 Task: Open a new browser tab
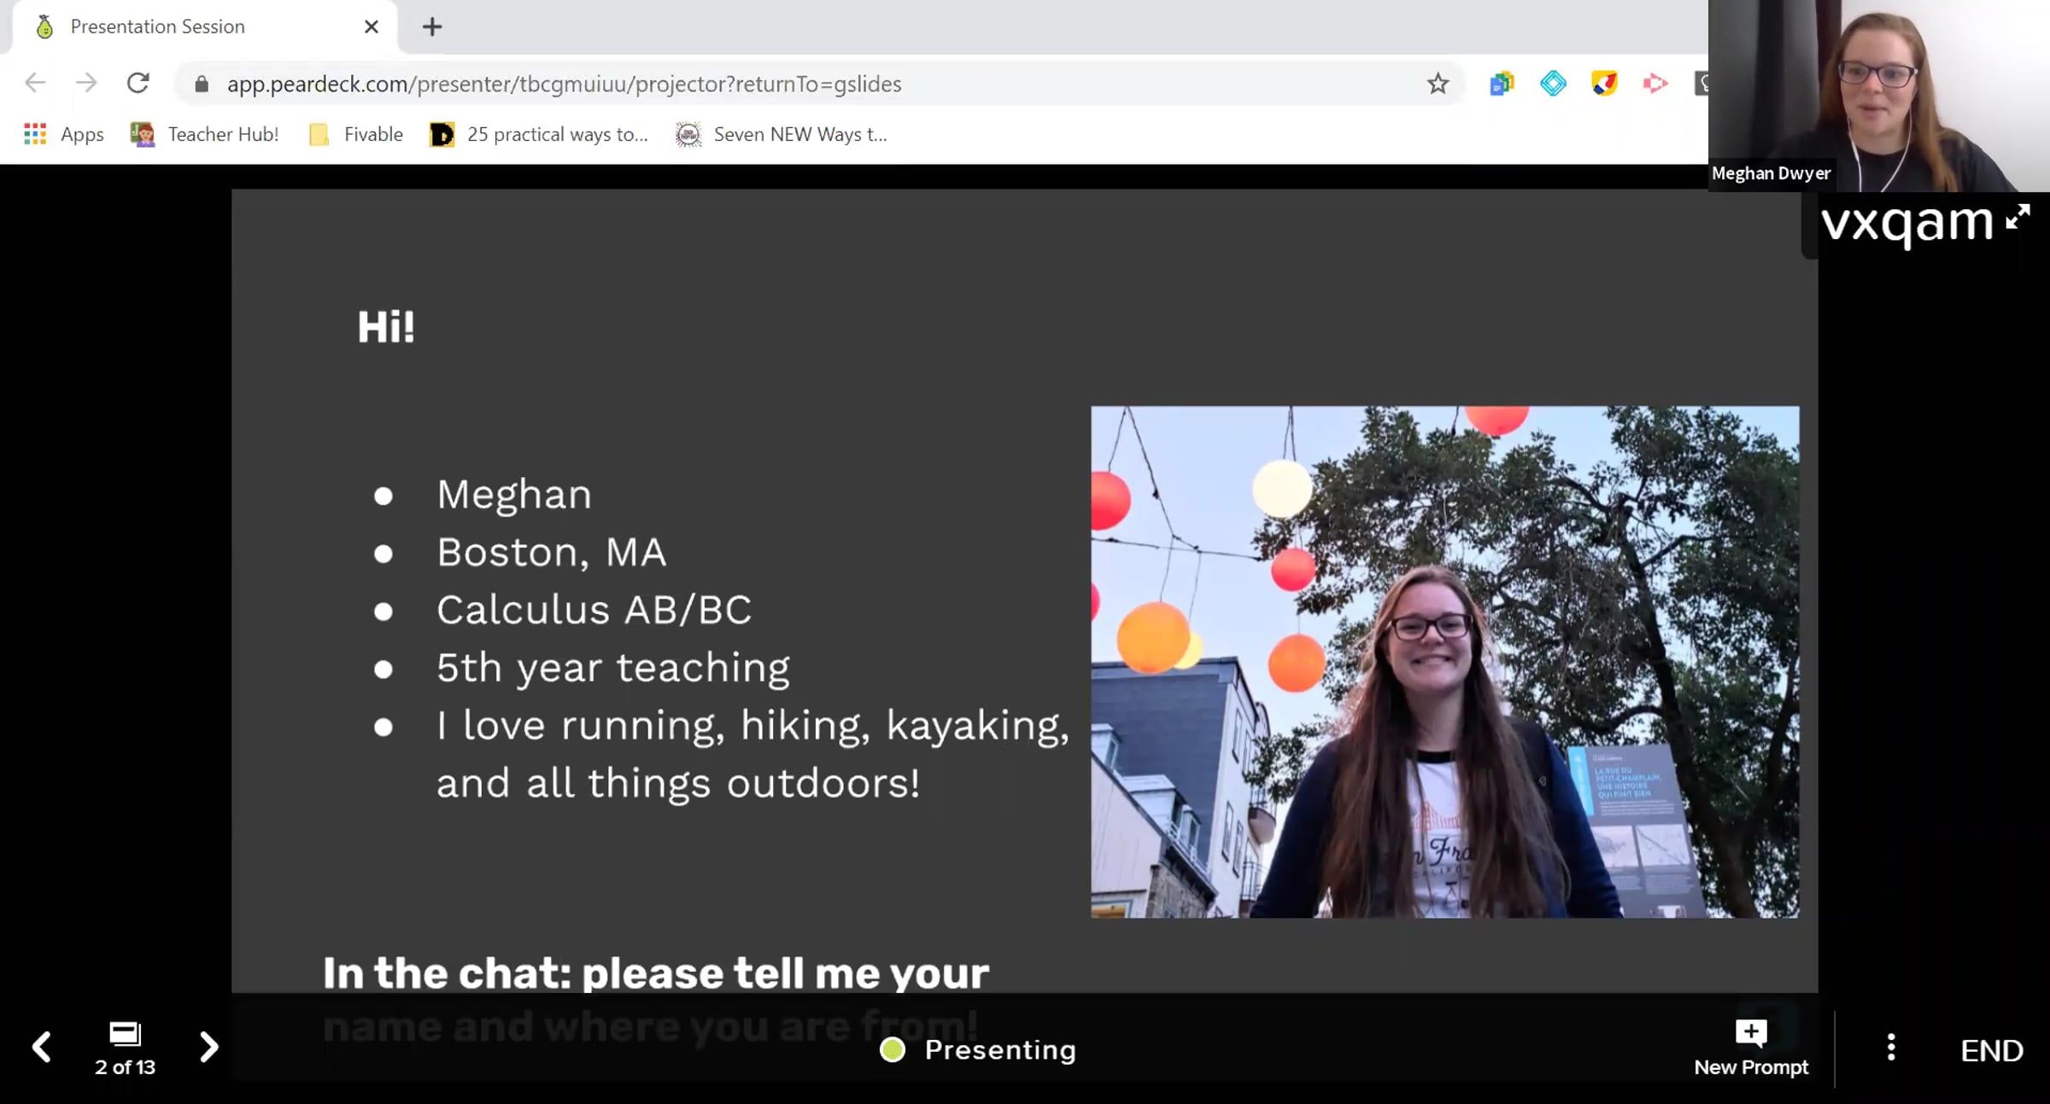tap(432, 27)
